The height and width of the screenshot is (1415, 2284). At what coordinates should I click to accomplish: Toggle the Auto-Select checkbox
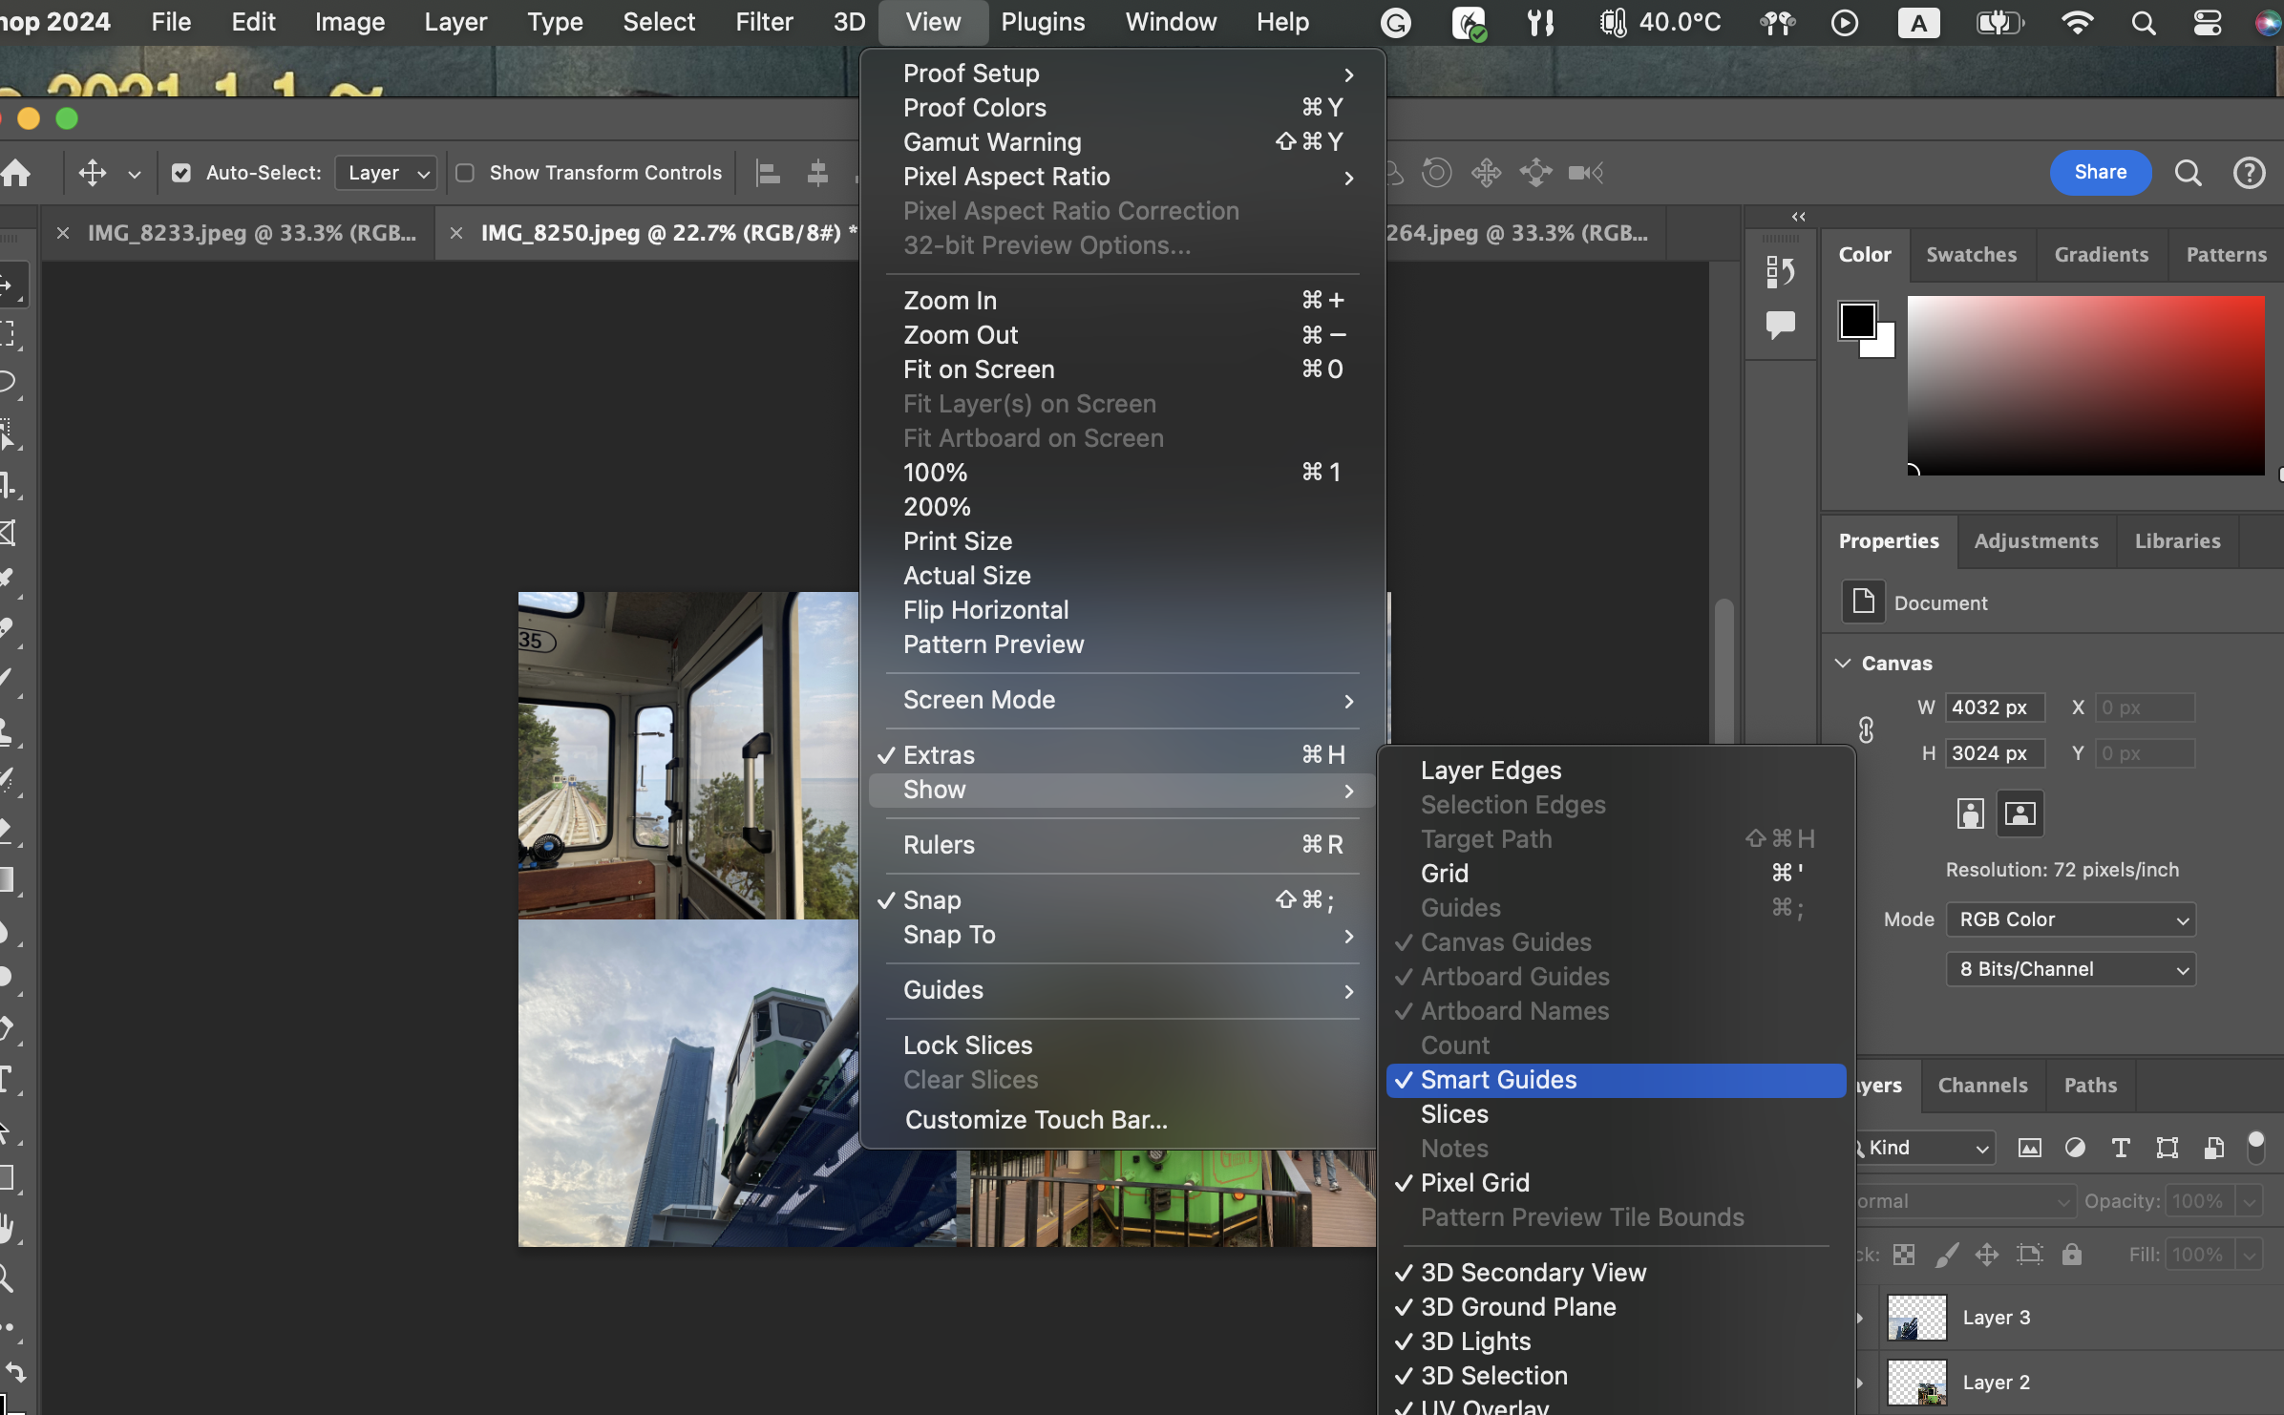181,173
